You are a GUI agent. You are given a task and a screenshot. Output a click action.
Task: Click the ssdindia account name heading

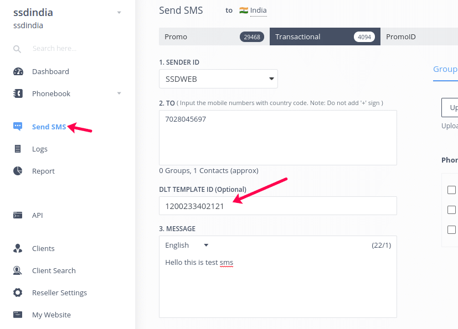(33, 13)
